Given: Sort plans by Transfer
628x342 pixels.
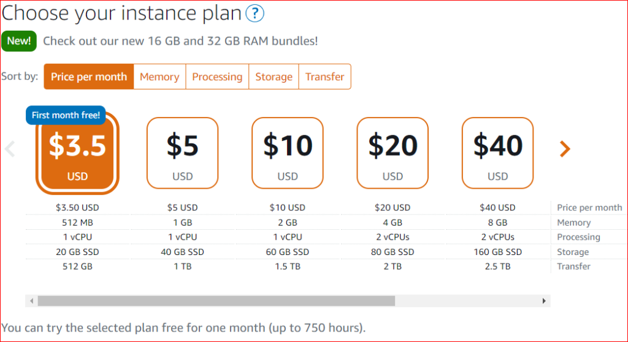Looking at the screenshot, I should [325, 77].
